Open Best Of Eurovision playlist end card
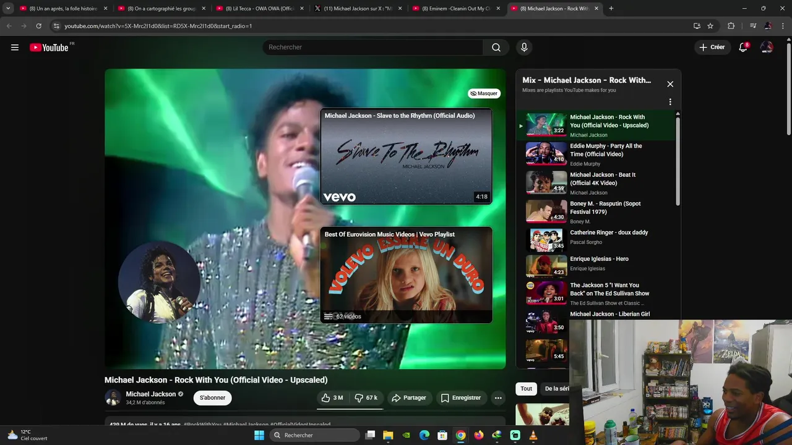Viewport: 792px width, 445px height. tap(406, 275)
